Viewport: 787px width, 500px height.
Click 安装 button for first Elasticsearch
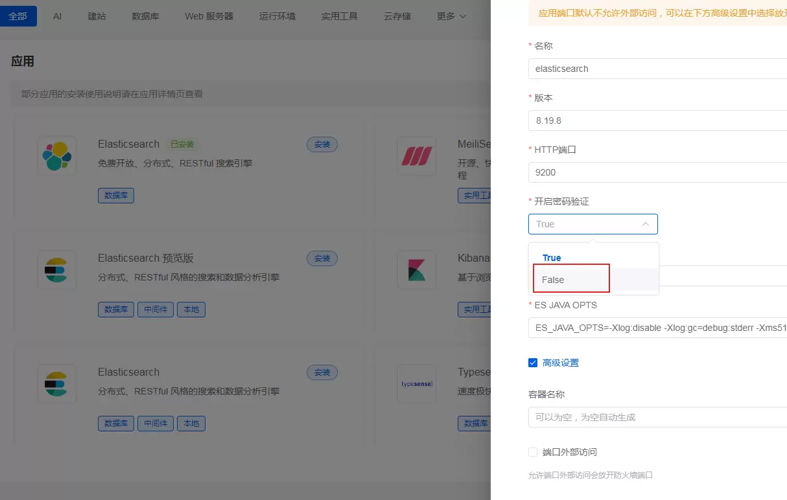[322, 144]
